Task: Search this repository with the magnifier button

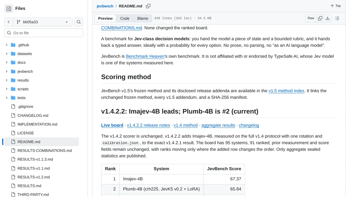Action: click(x=79, y=22)
